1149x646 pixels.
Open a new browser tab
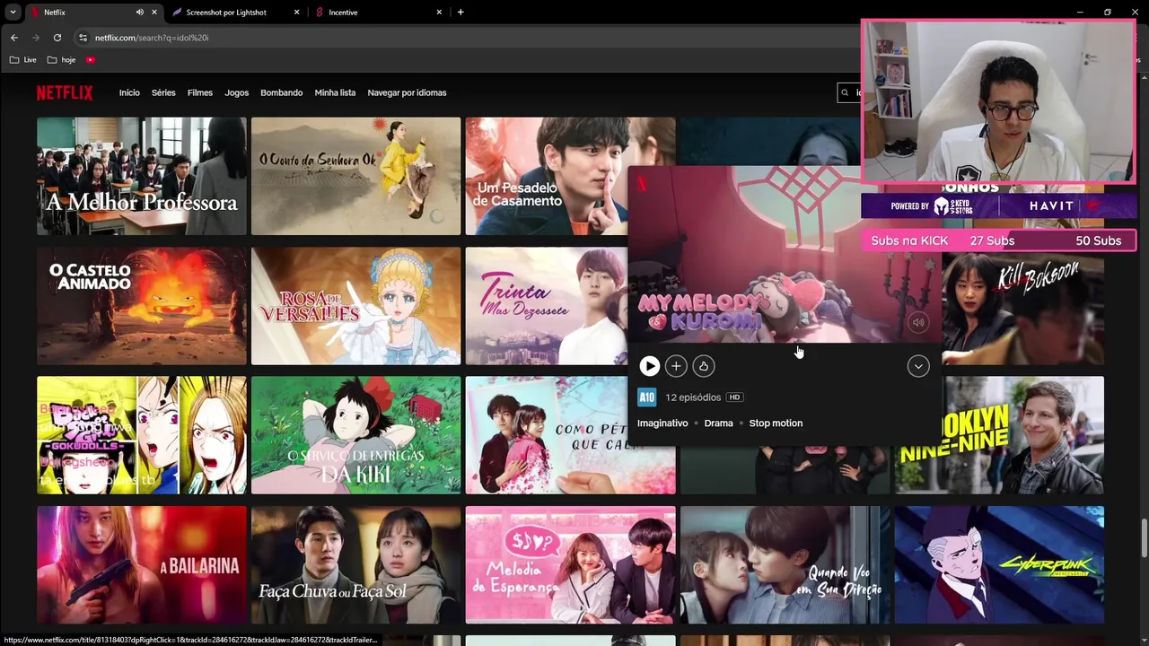460,13
